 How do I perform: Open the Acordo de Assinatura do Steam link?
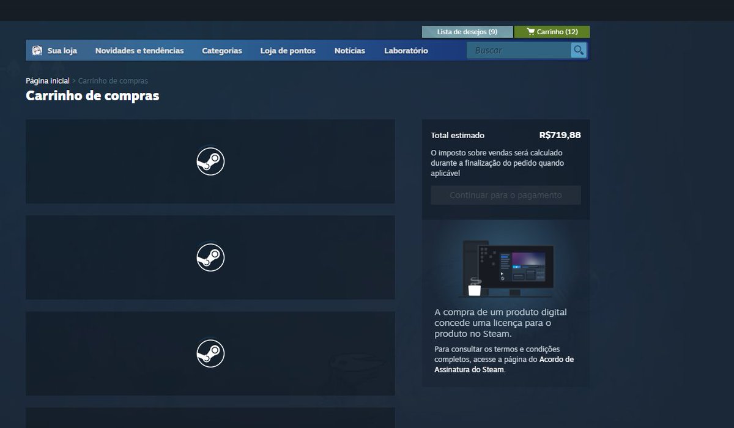click(x=504, y=364)
